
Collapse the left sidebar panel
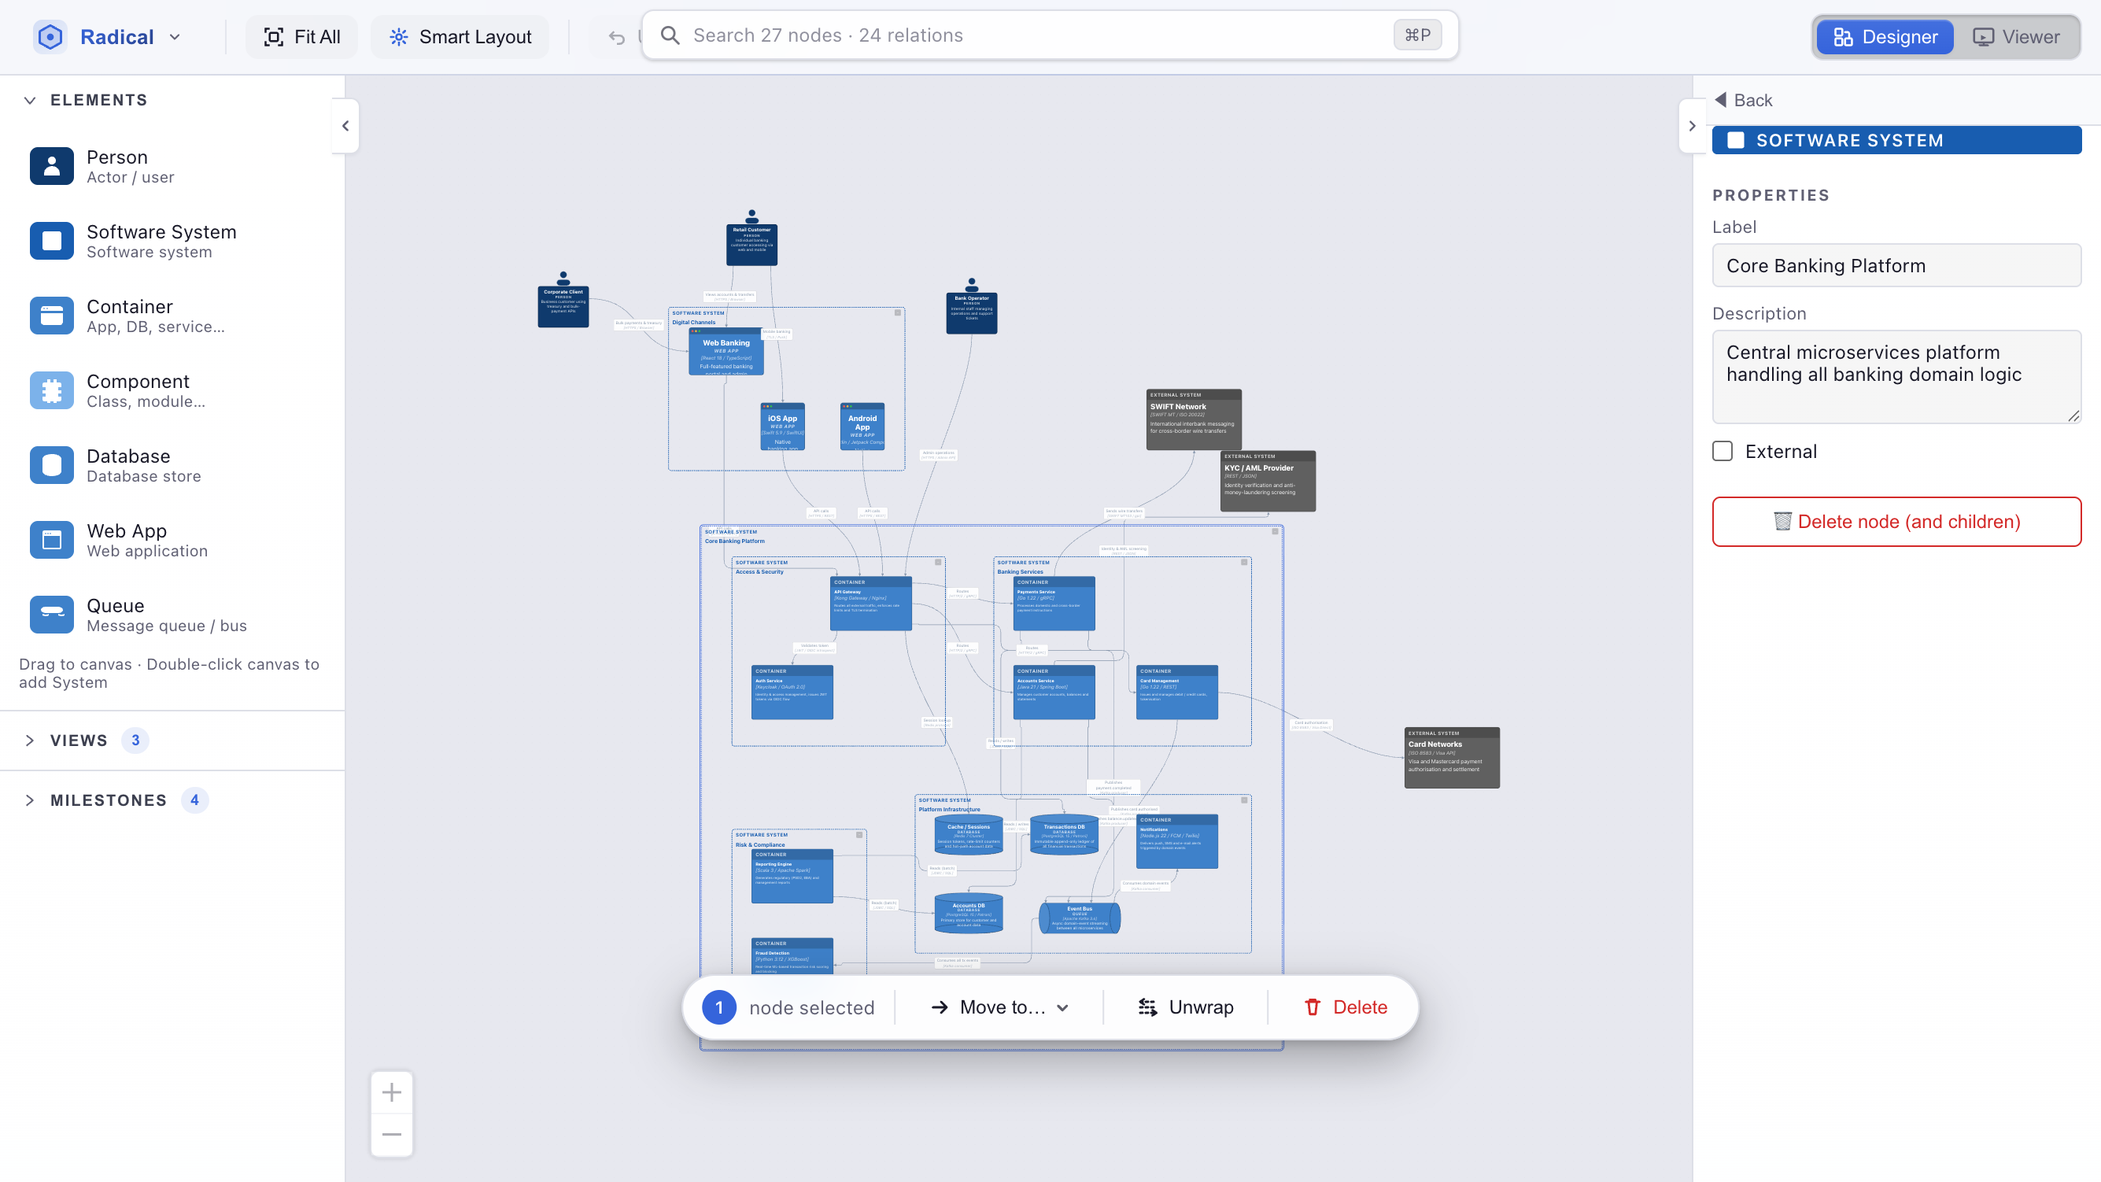click(x=345, y=126)
